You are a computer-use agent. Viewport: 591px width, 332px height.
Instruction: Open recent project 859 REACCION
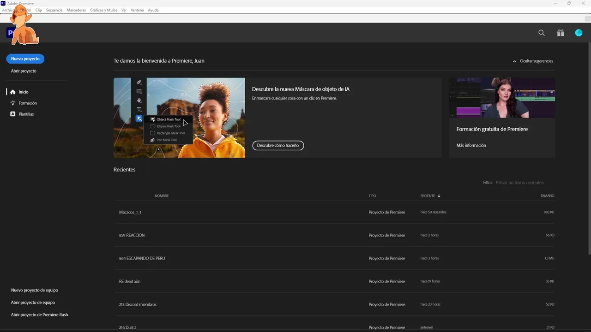pos(334,235)
